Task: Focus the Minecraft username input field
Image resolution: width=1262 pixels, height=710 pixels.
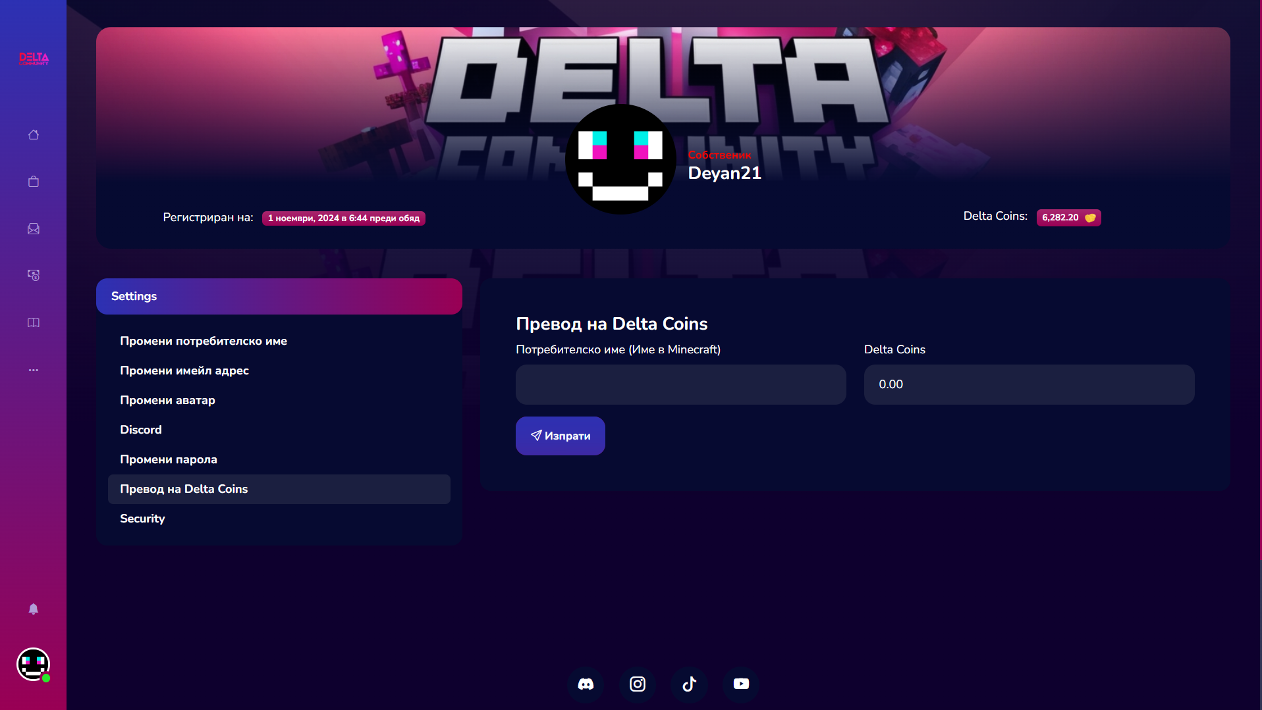Action: [x=681, y=384]
